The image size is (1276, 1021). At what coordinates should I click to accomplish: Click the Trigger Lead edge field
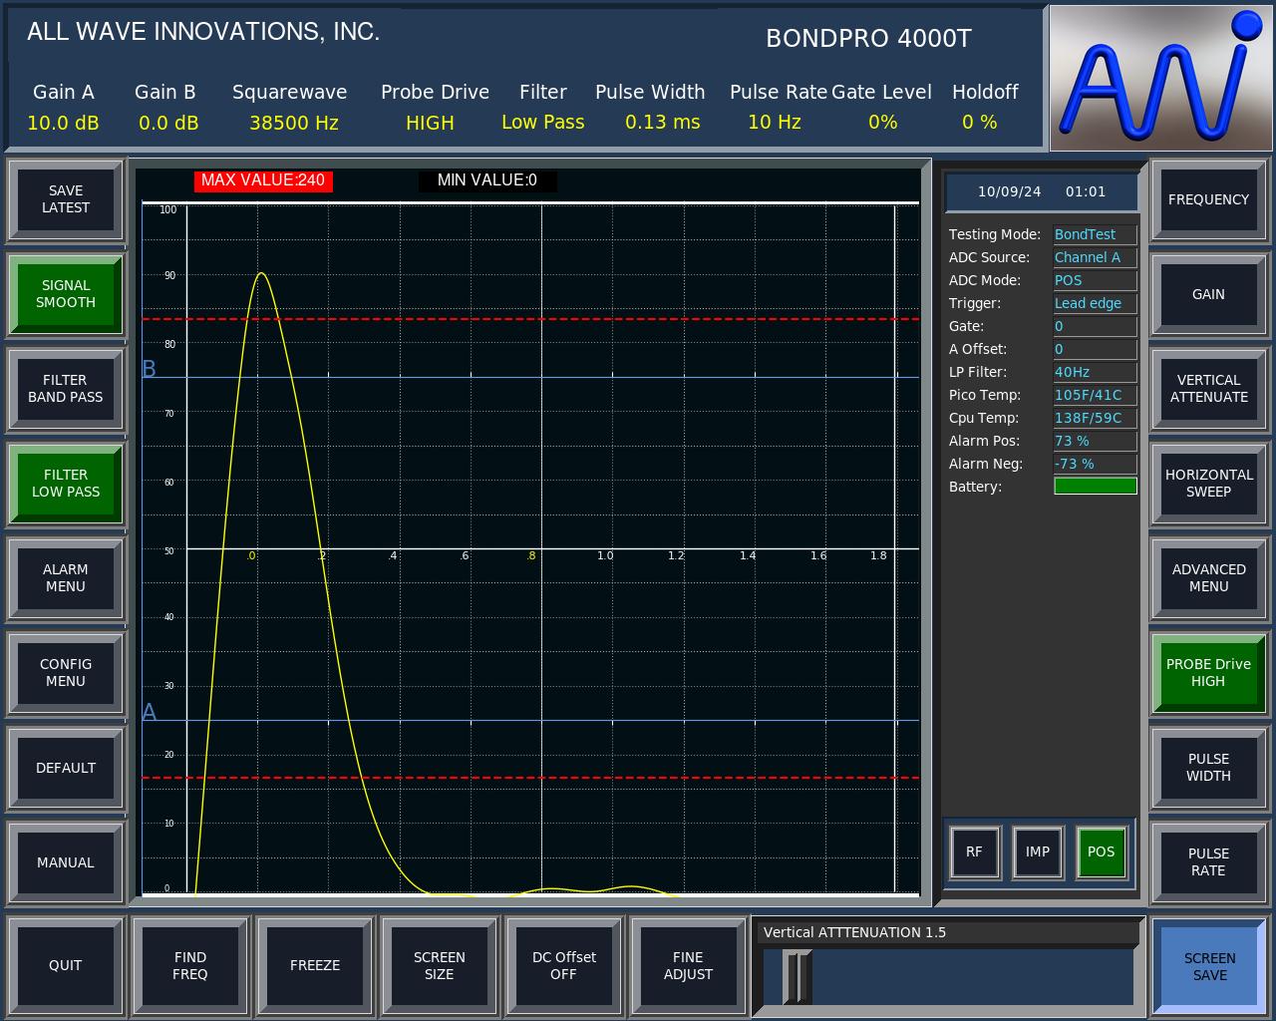coord(1095,303)
